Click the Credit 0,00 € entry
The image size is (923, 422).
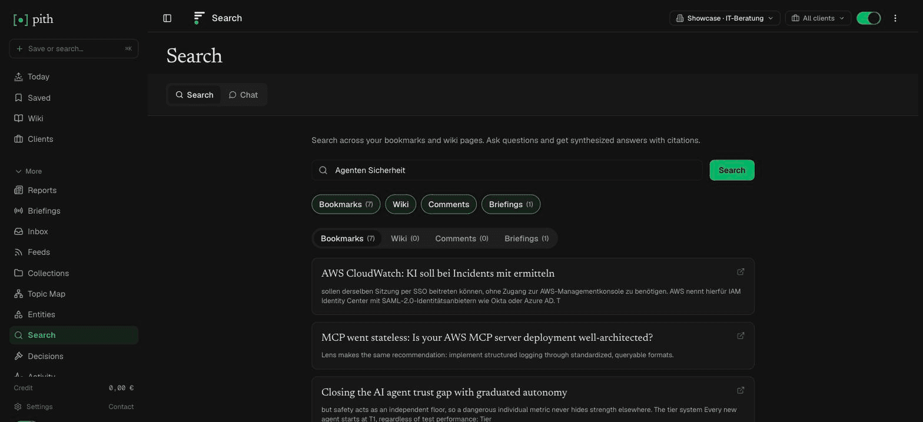[74, 388]
